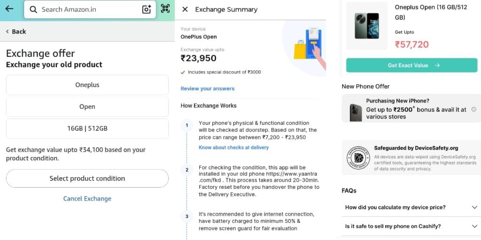Click Select product condition button
The height and width of the screenshot is (240, 481).
tap(87, 179)
